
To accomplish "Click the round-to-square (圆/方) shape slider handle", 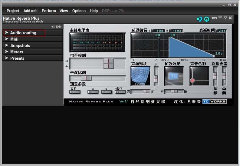I will pyautogui.click(x=146, y=91).
